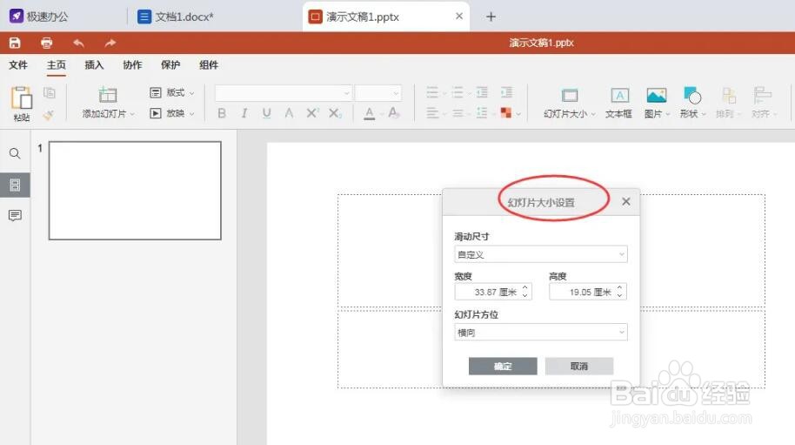Open the 幻灯片大小 dropdown arrow
Viewport: 795px width, 445px height.
click(592, 114)
